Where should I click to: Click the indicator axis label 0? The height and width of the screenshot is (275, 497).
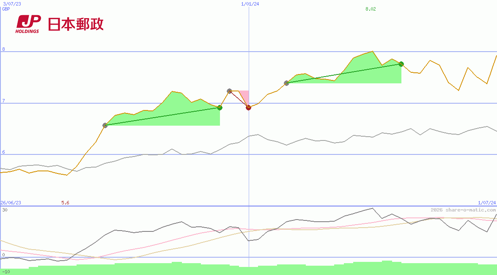coord(4,255)
